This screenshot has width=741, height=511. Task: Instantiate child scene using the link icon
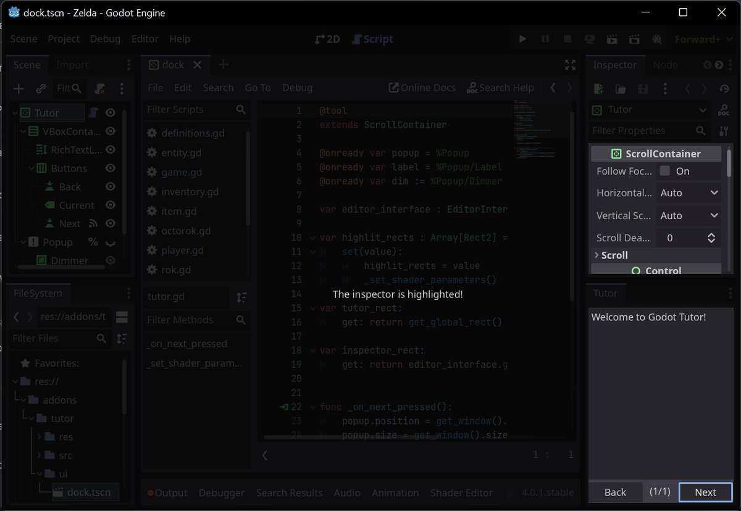(41, 88)
